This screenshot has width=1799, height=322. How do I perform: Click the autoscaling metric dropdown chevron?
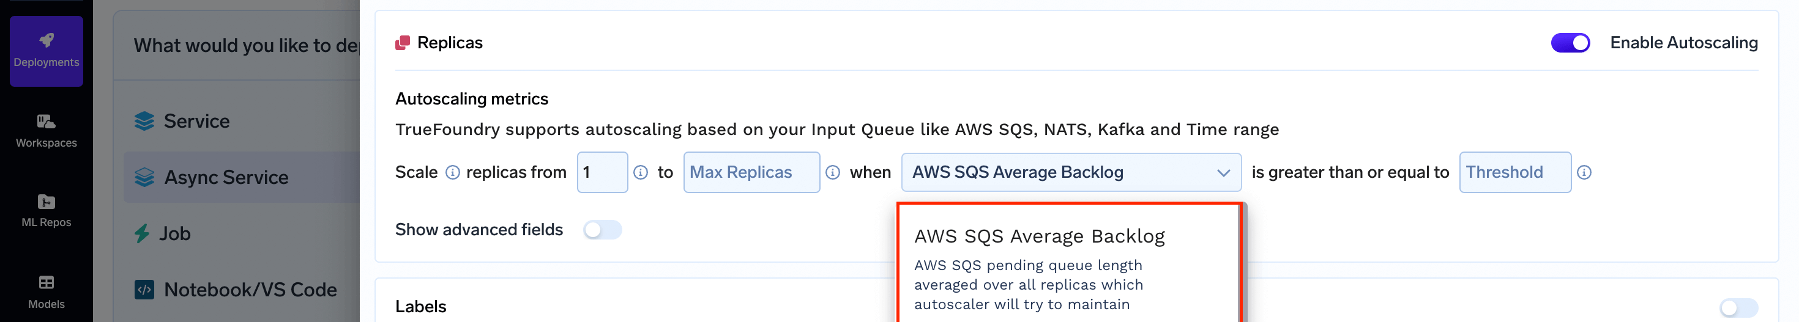point(1223,173)
